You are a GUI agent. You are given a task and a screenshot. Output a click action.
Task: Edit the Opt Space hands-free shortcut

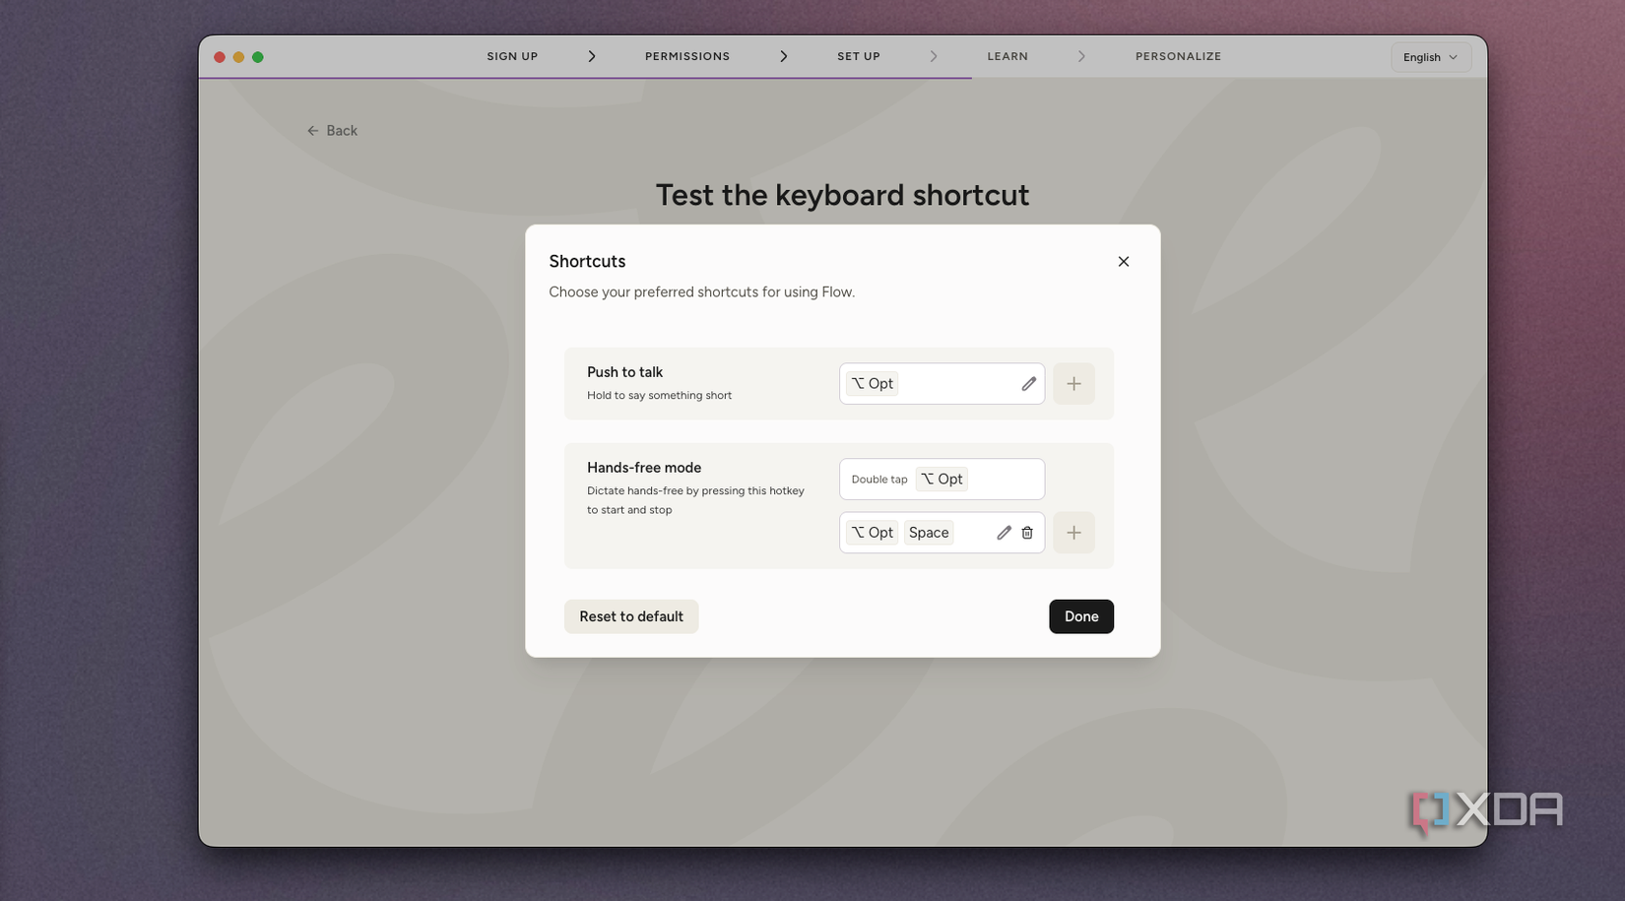(1004, 533)
